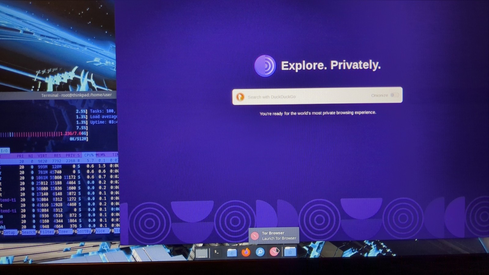Image resolution: width=489 pixels, height=275 pixels.
Task: Select htop row with VIRT 1061M
Action: [59, 177]
